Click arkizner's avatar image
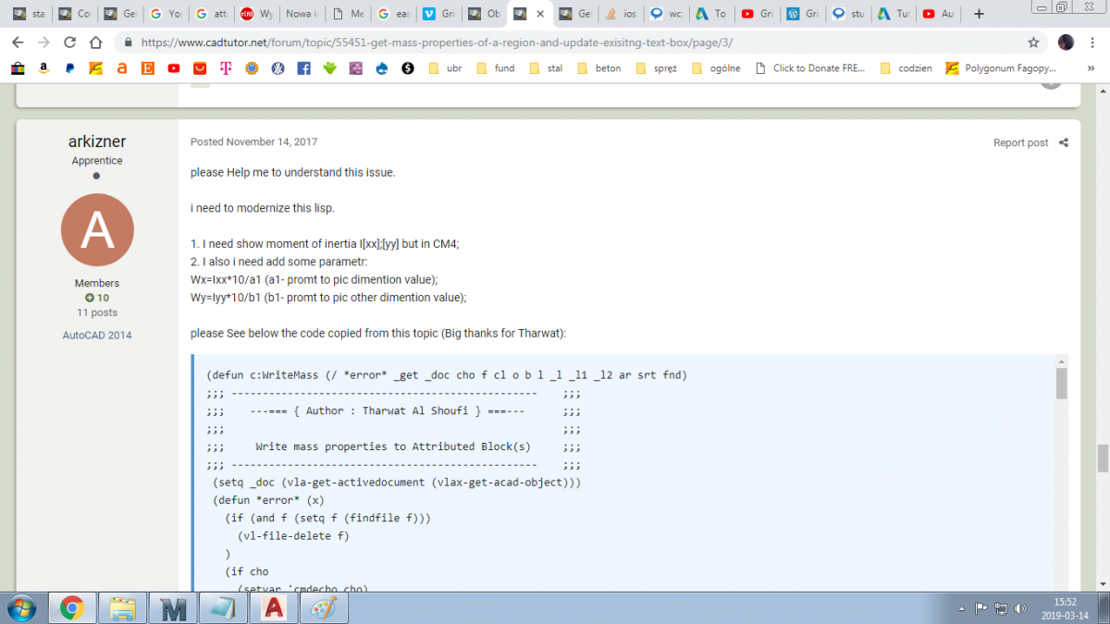 pos(97,229)
